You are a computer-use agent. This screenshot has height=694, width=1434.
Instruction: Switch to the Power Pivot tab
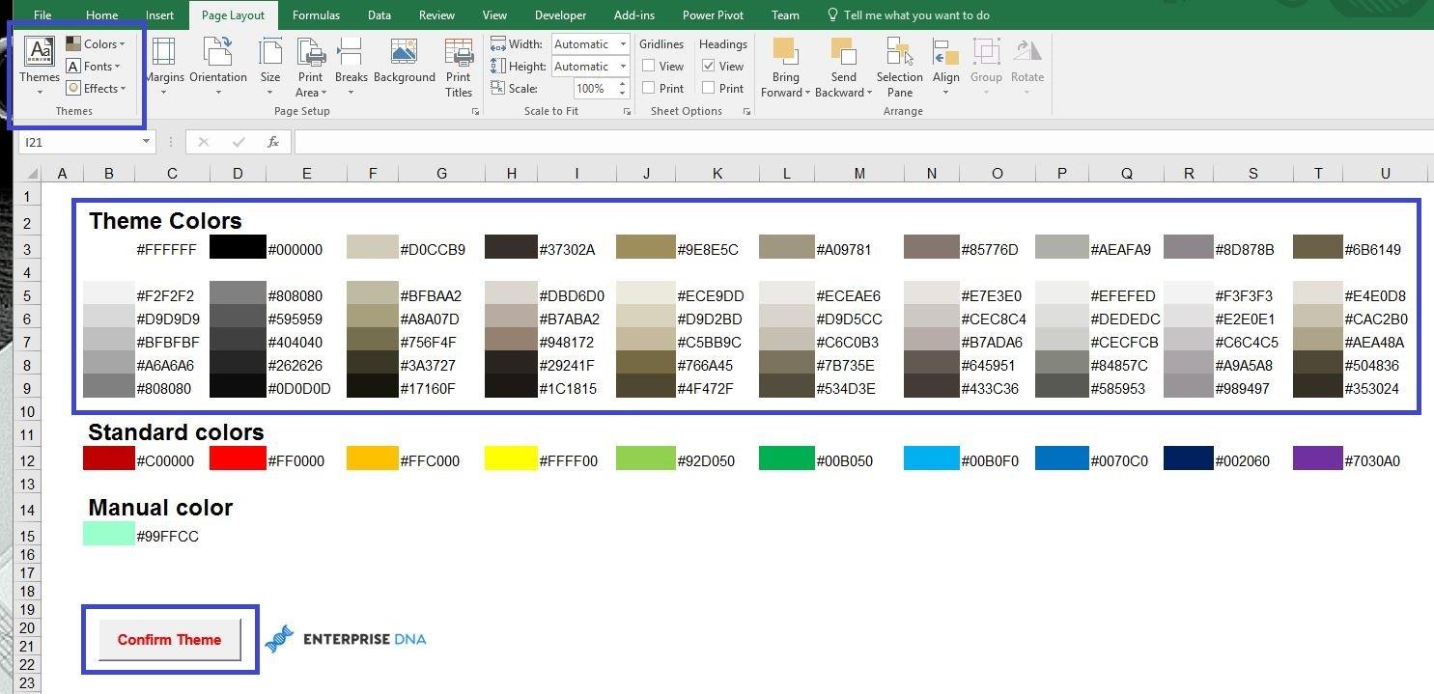(713, 15)
